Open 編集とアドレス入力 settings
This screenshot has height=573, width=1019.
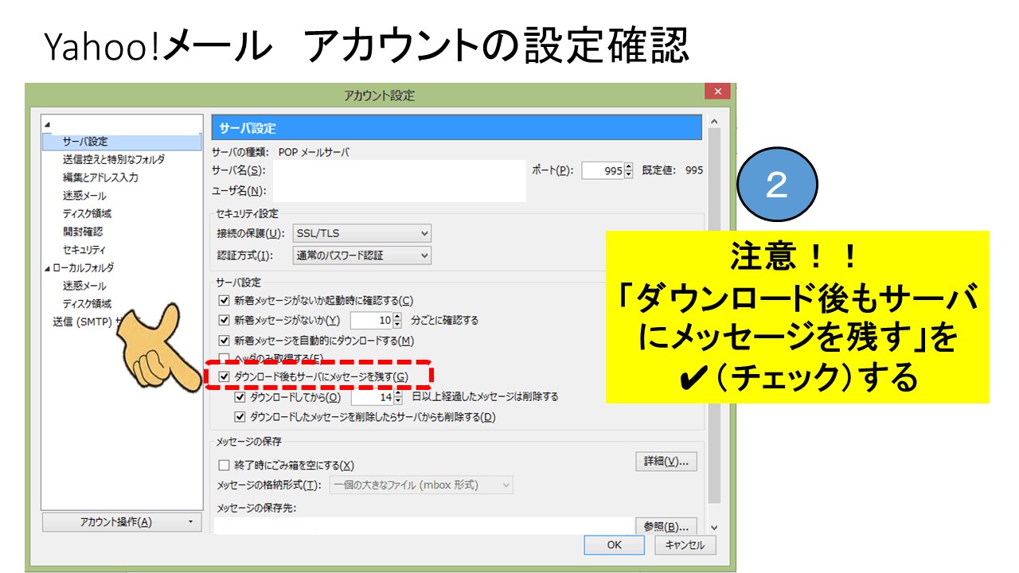coord(100,177)
